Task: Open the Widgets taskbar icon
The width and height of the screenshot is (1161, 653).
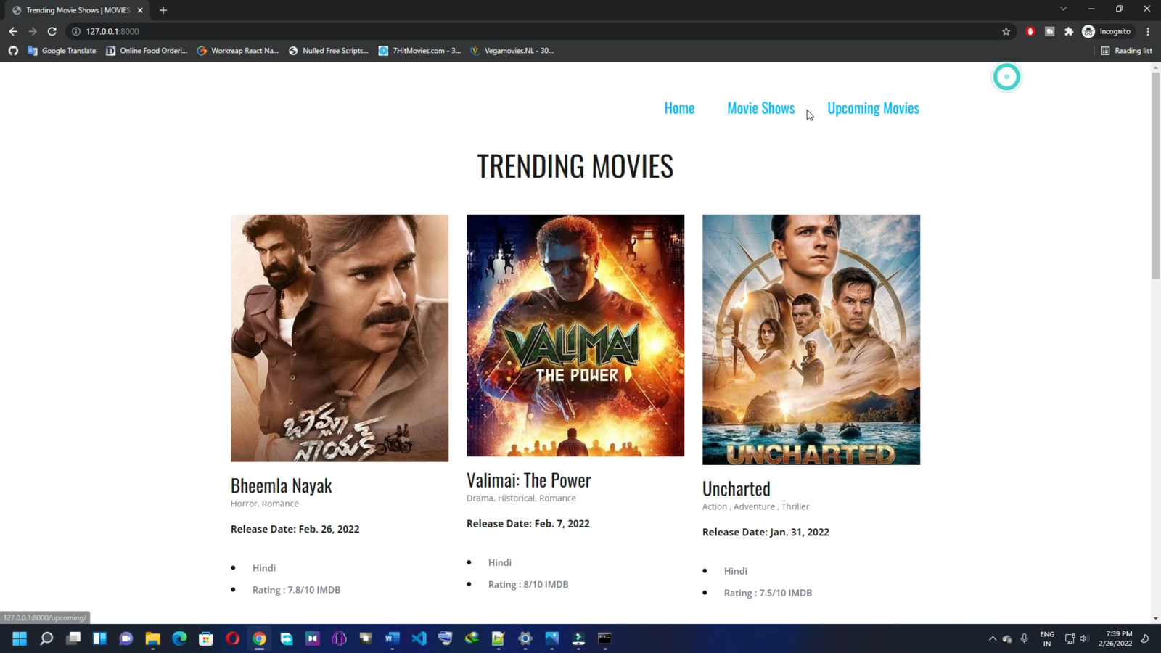Action: point(99,638)
